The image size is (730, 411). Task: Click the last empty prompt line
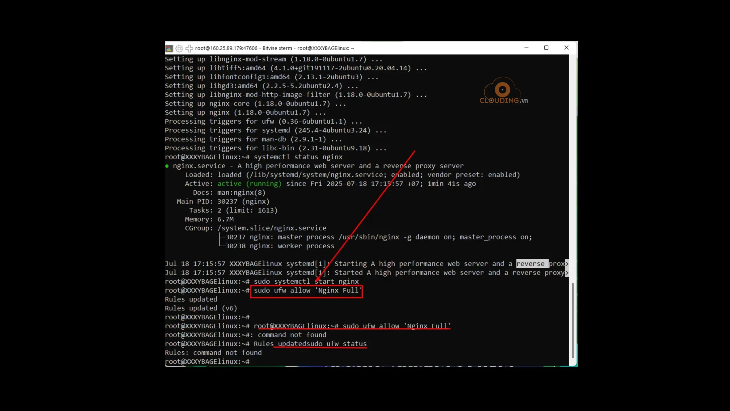207,362
